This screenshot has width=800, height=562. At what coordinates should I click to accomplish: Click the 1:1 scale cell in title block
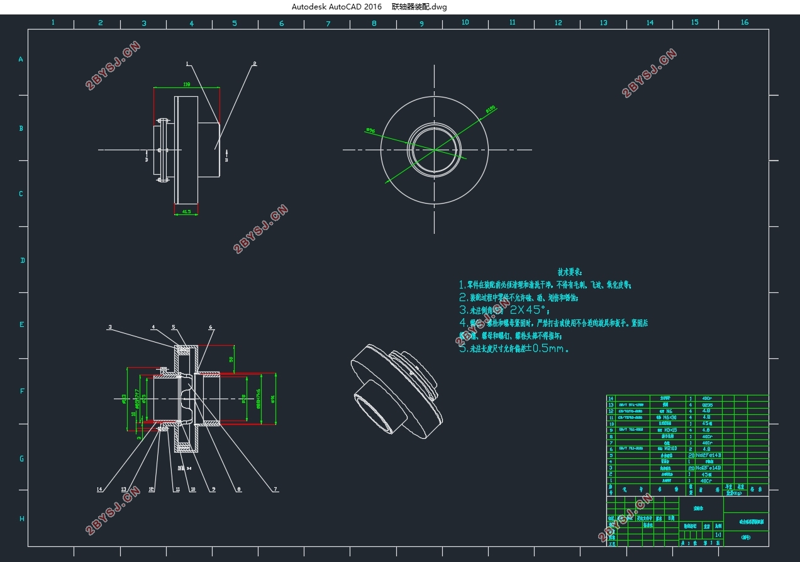(718, 535)
